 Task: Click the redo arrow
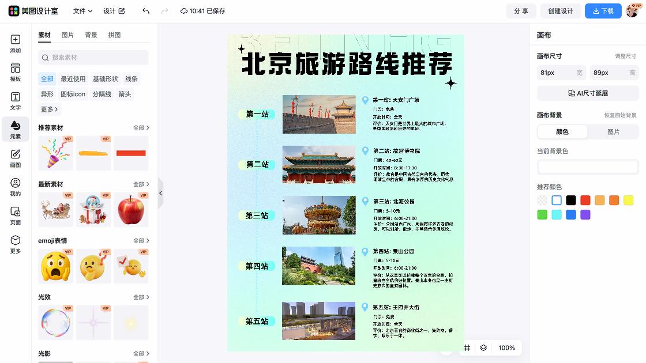164,11
